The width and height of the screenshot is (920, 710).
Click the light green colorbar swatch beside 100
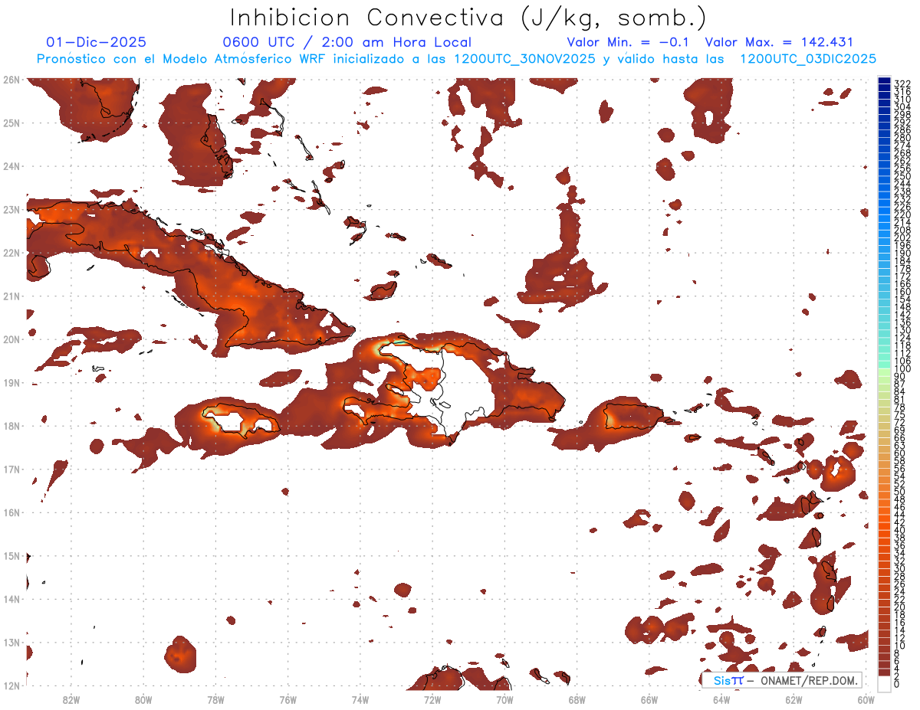tap(884, 371)
